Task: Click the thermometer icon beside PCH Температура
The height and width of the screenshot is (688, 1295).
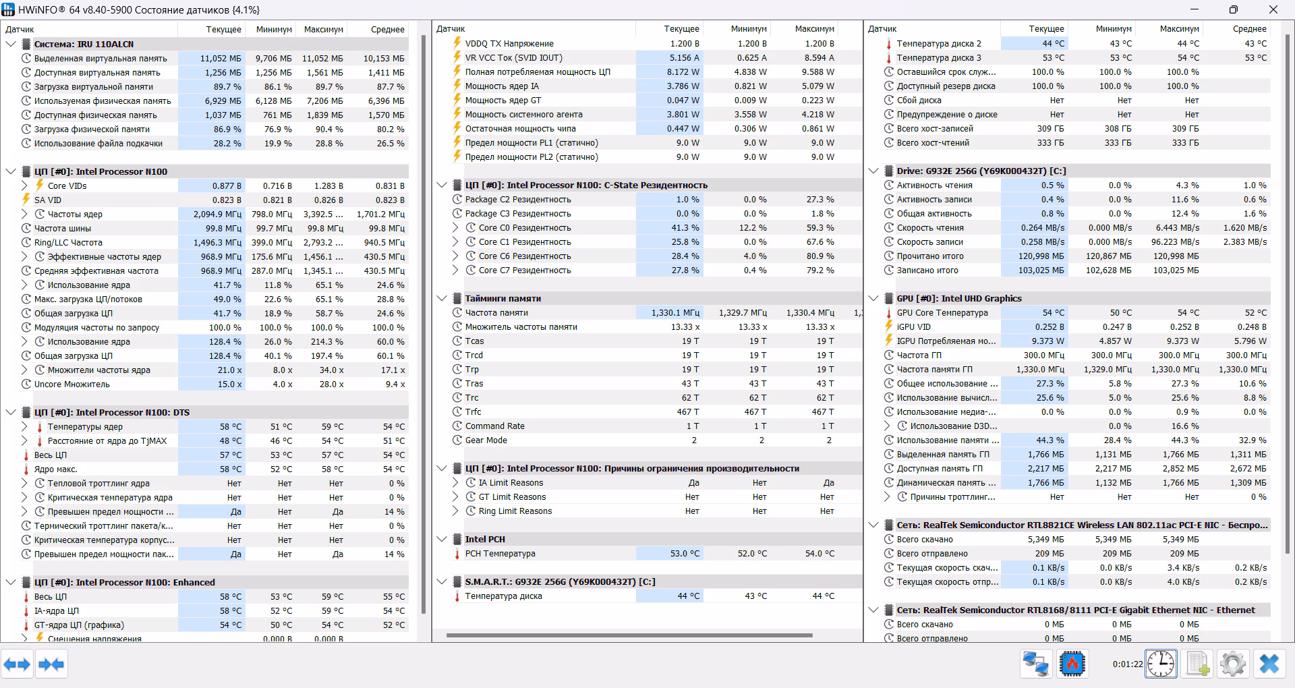Action: coord(457,554)
